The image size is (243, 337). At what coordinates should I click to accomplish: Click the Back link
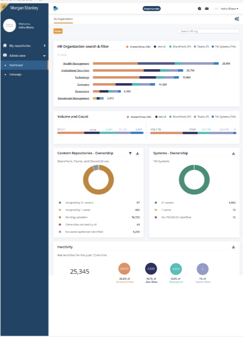(62, 55)
